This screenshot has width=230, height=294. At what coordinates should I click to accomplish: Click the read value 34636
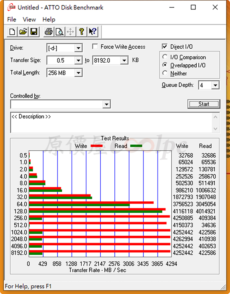[x=209, y=225]
